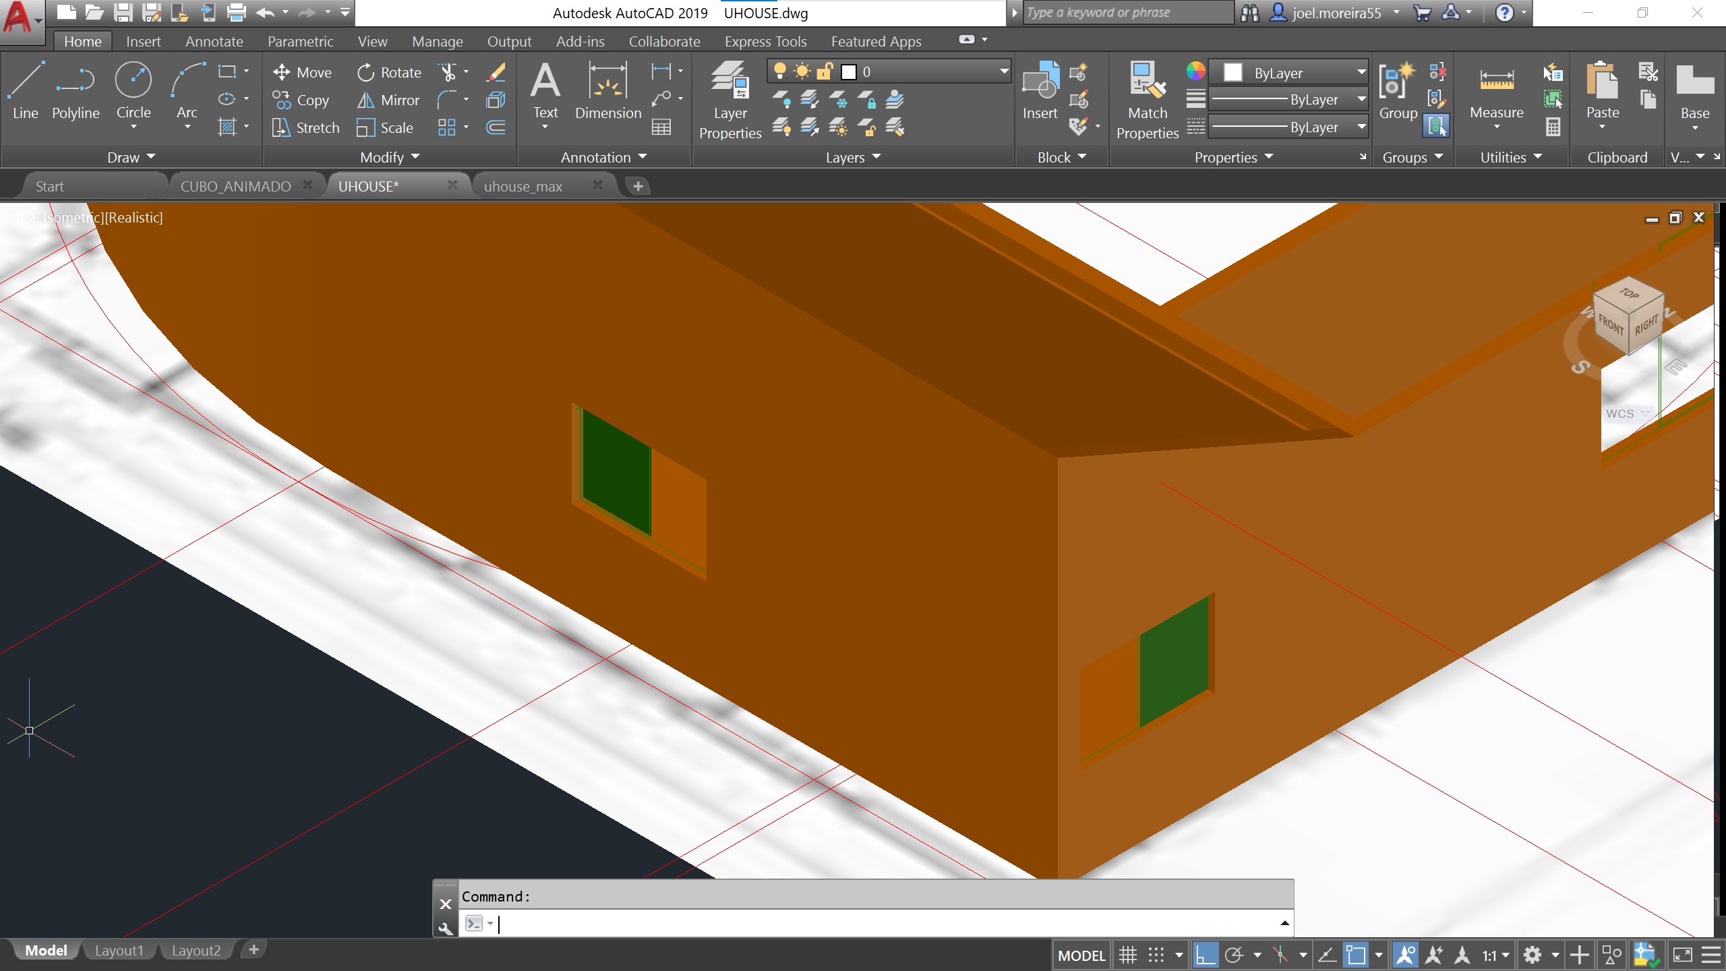Click the keyword search box
Screen dimensions: 1726x971
tap(1128, 13)
